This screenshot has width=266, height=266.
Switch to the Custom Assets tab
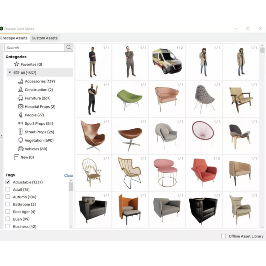(44, 38)
